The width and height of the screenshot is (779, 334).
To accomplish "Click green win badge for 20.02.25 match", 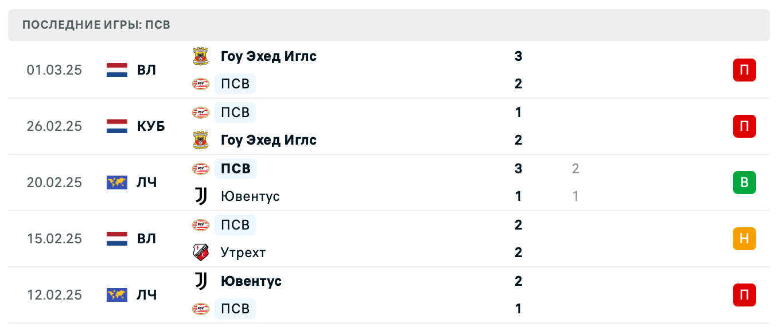I will [x=744, y=182].
